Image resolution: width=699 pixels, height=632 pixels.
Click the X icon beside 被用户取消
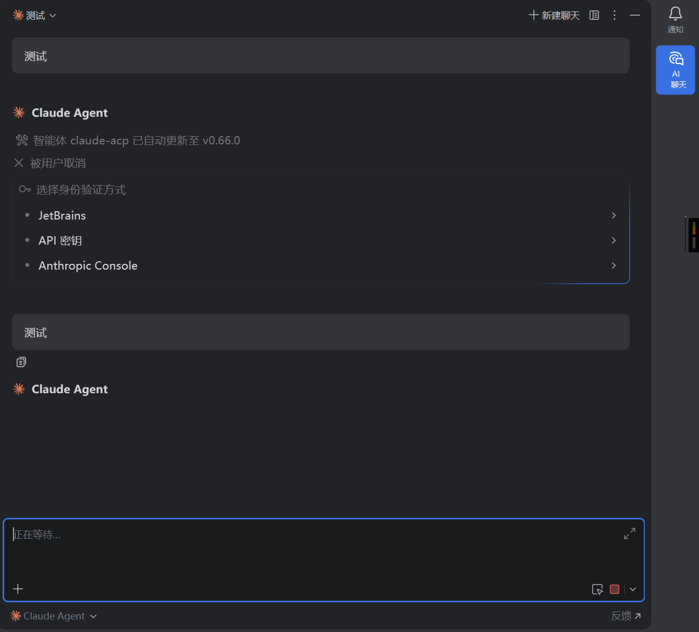click(x=19, y=163)
